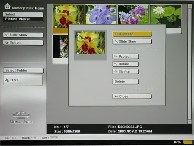Image resolution: width=194 pixels, height=146 pixels.
Task: Click the picture number 1/7
Action: 66,127
